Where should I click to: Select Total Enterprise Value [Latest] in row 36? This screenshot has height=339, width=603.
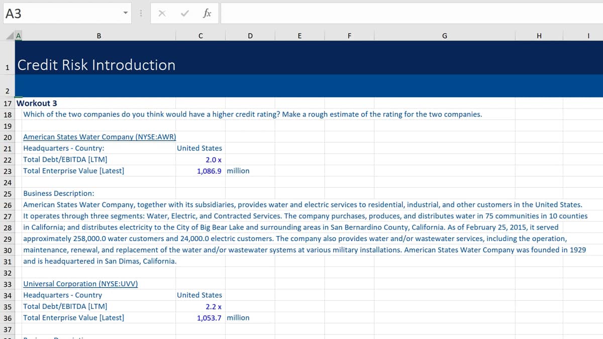(x=74, y=317)
